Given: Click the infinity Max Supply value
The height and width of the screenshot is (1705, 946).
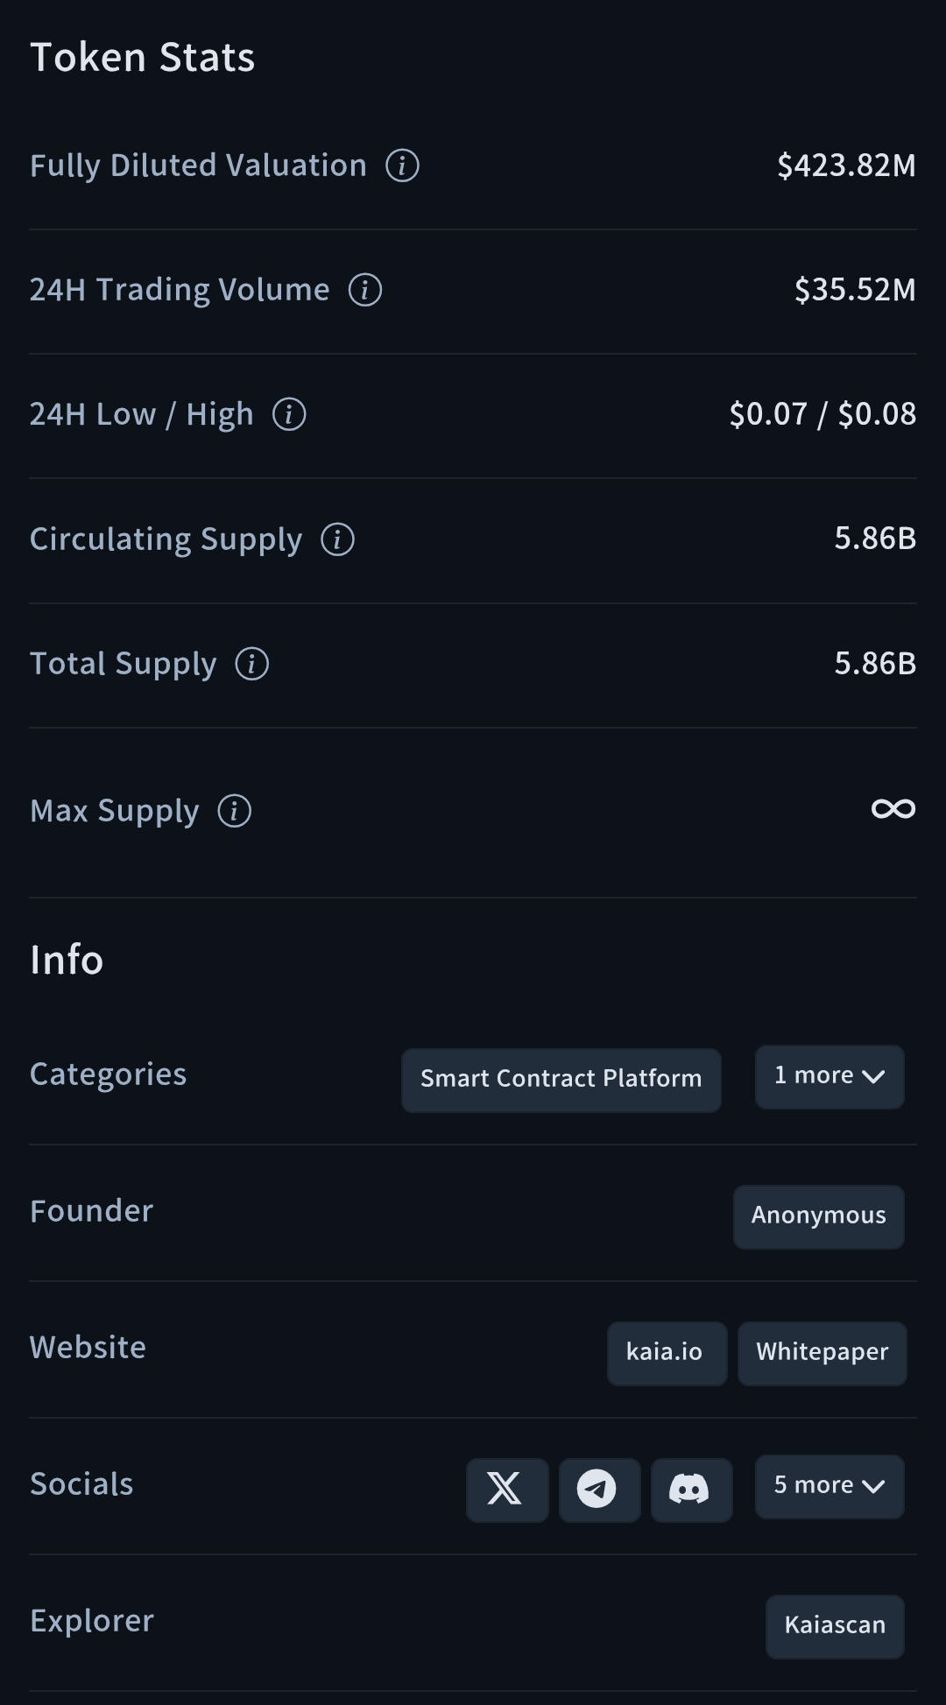Looking at the screenshot, I should click(x=893, y=809).
